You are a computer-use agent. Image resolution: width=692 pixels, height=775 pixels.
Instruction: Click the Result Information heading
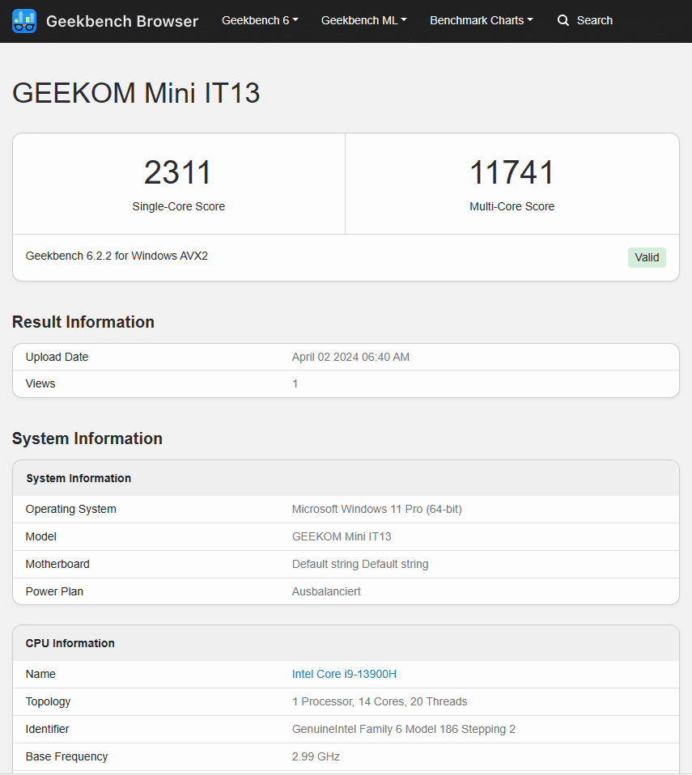[83, 322]
